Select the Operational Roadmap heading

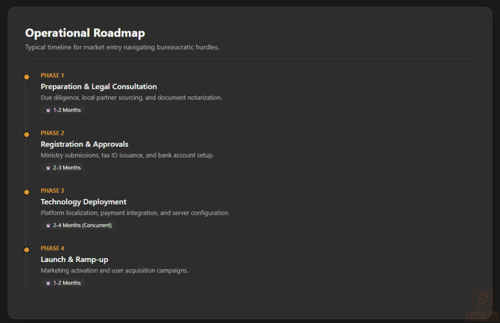[x=85, y=33]
